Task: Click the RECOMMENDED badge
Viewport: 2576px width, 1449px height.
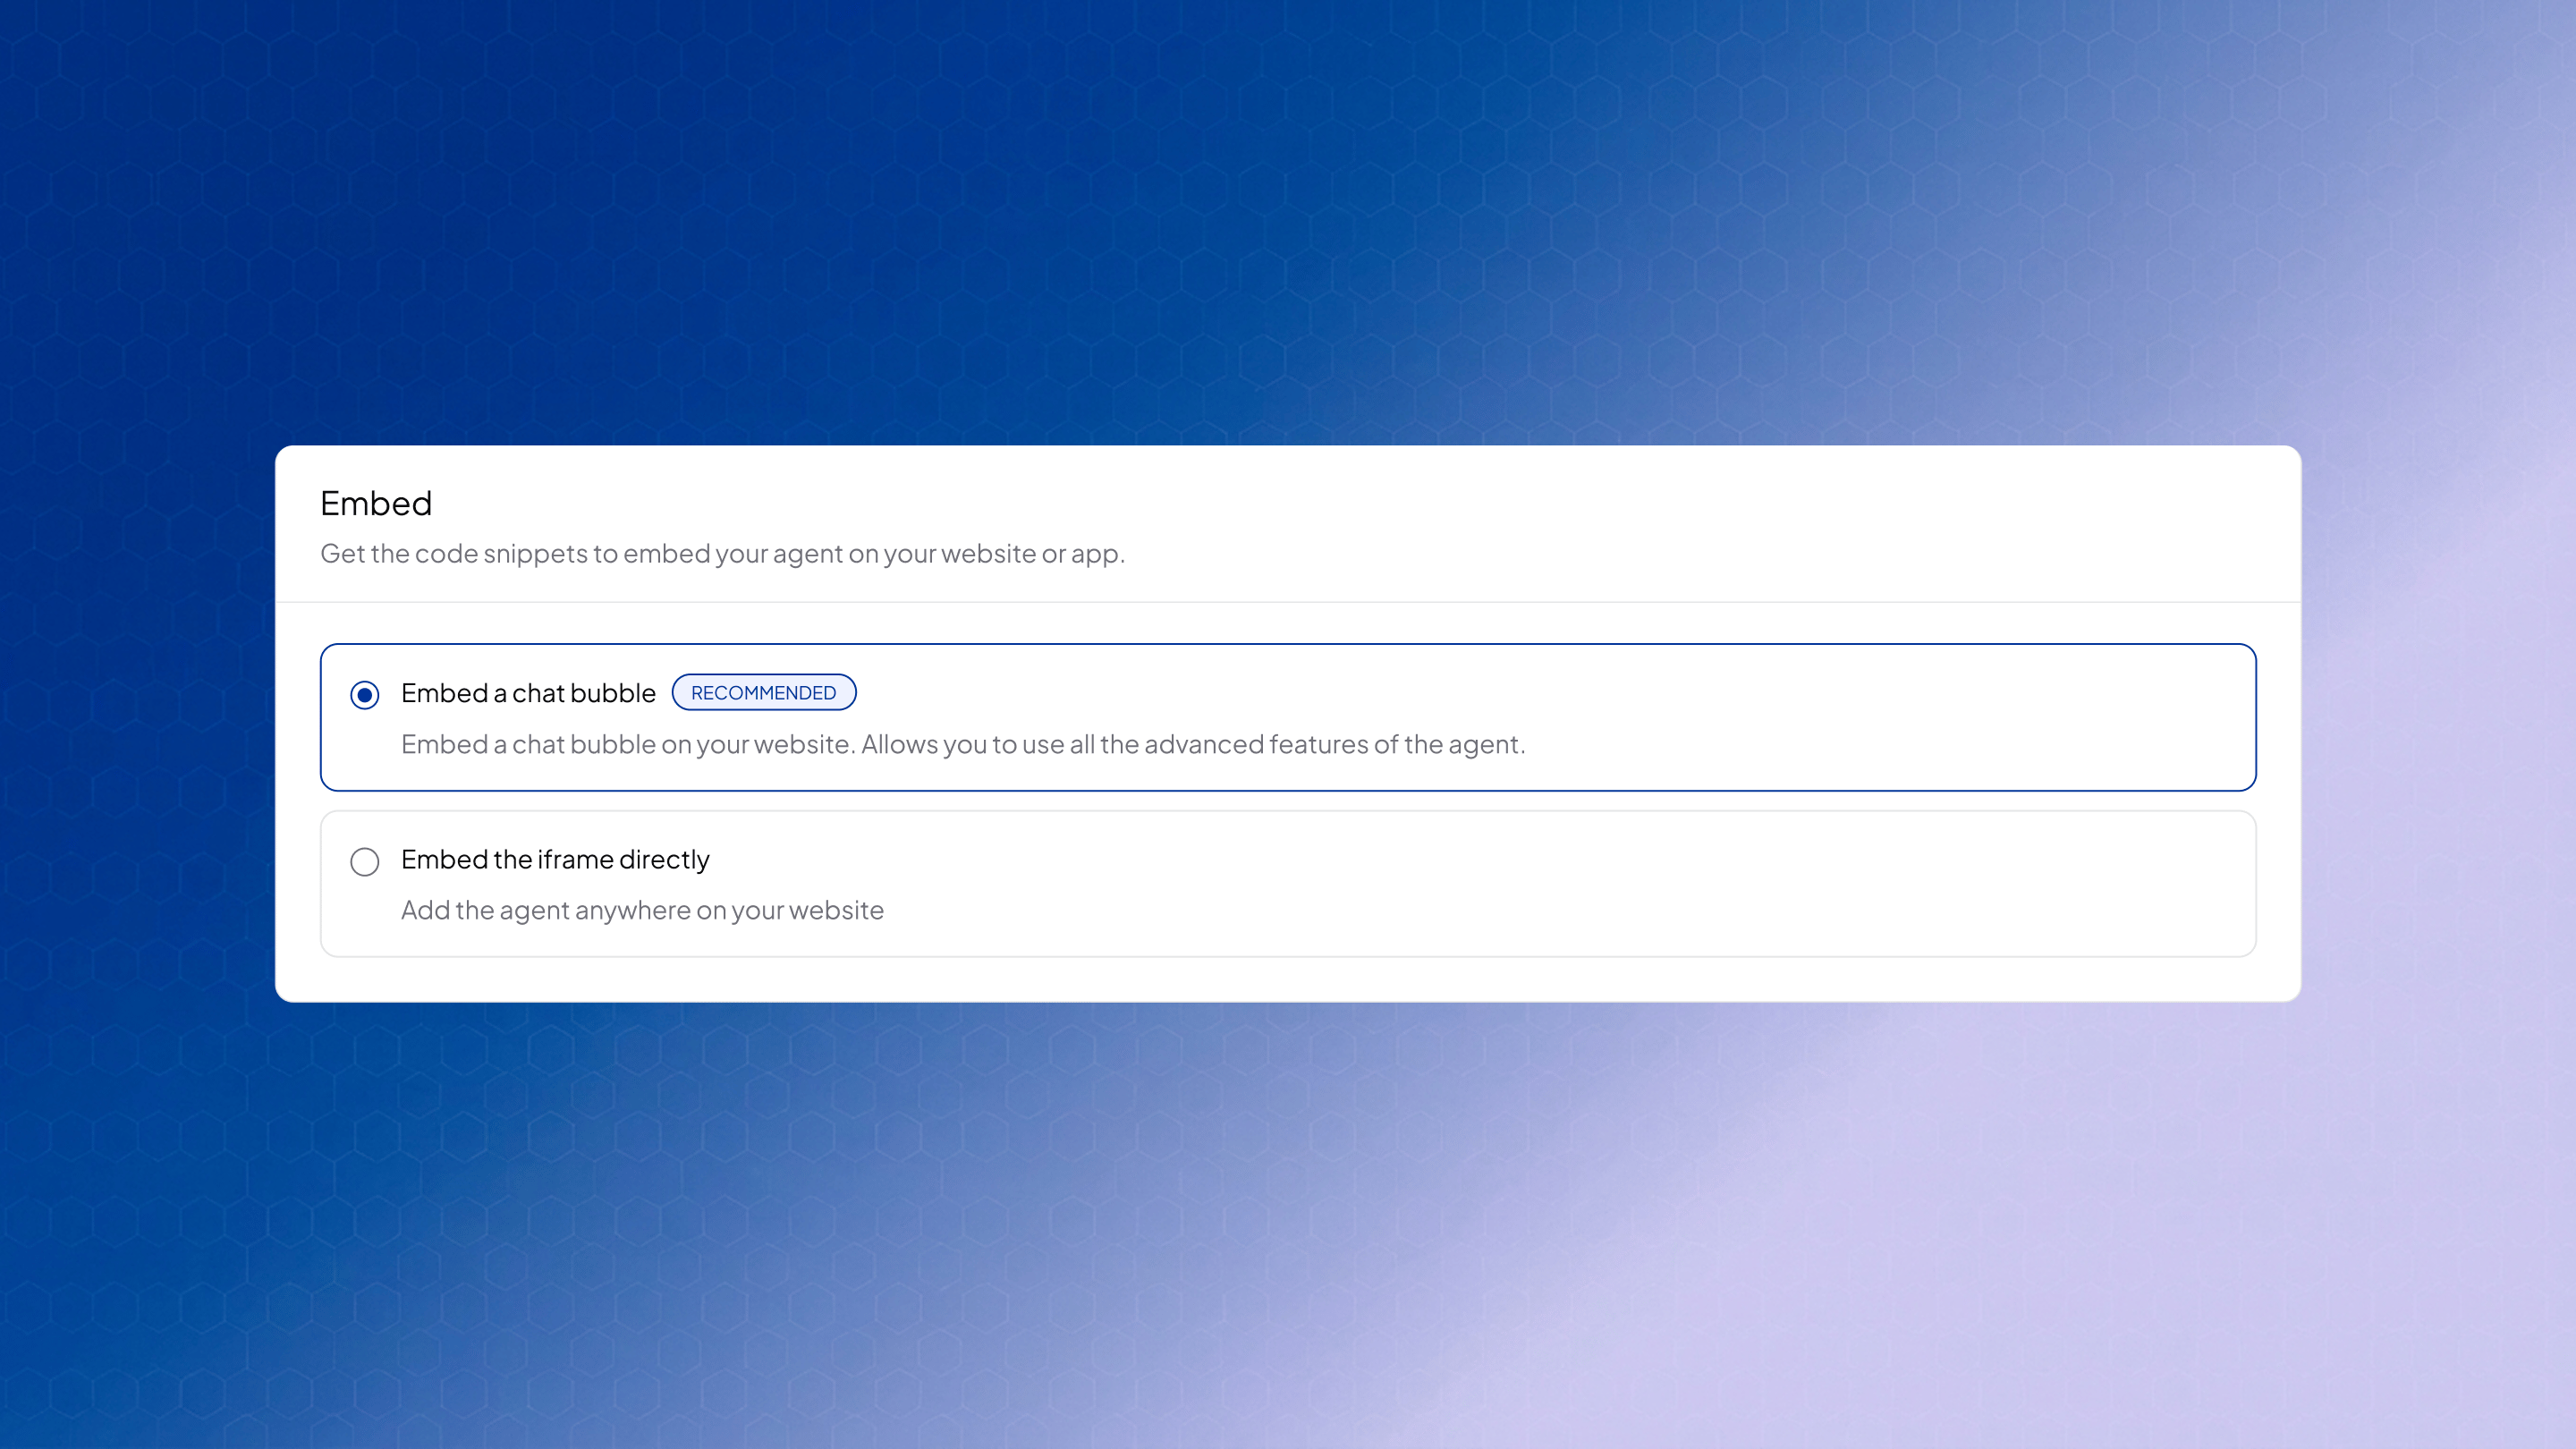Action: click(763, 692)
